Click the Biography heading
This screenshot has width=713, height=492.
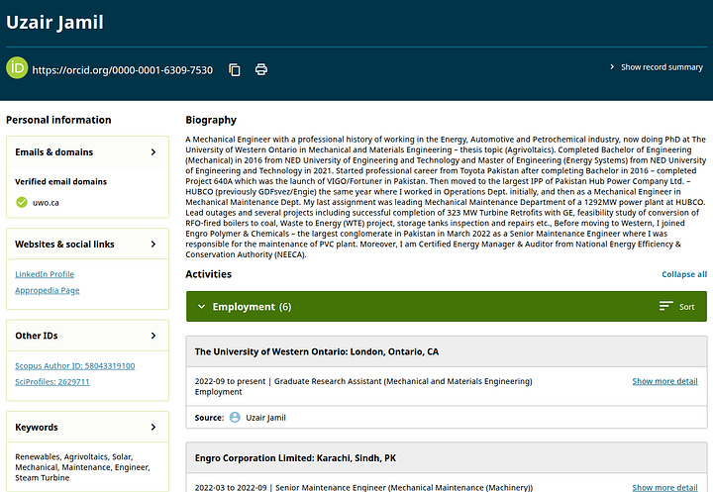(x=211, y=120)
